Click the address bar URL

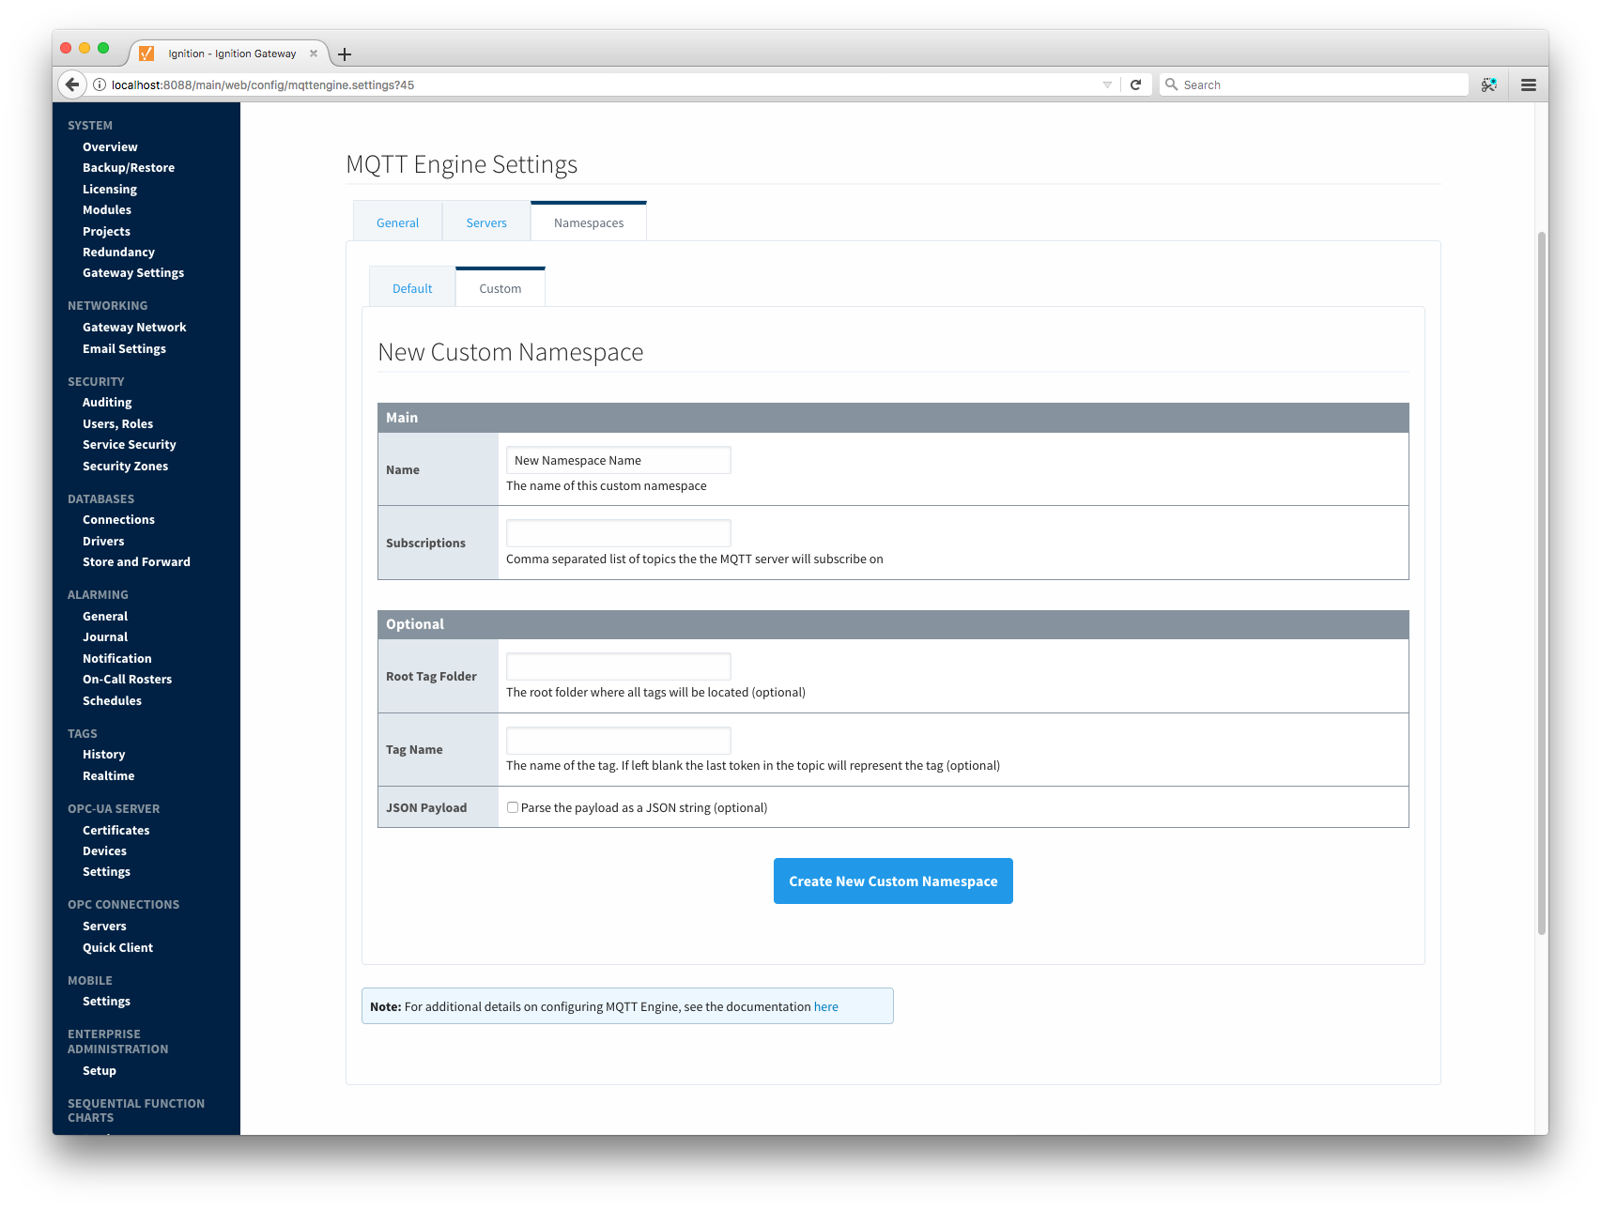click(263, 84)
